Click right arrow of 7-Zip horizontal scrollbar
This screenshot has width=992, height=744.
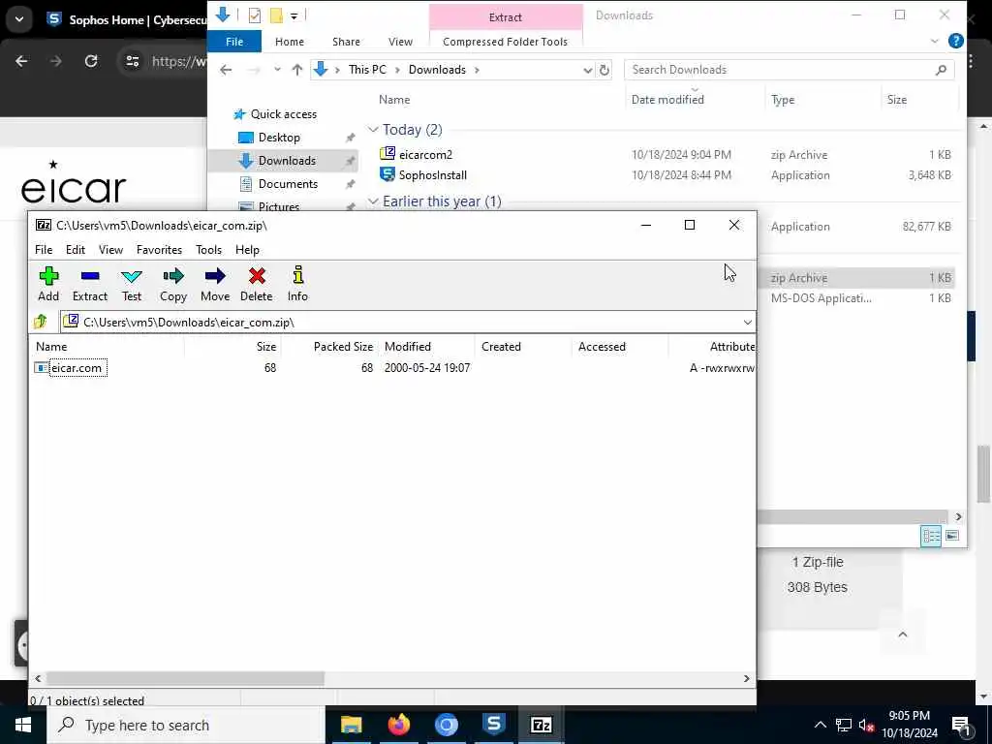tap(747, 678)
